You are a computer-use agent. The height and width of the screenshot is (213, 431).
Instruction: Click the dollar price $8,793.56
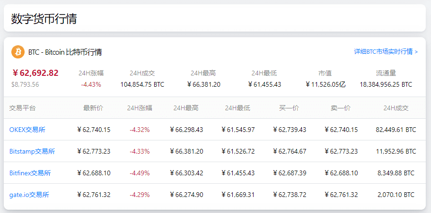click(25, 84)
